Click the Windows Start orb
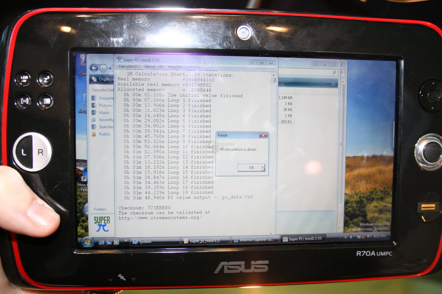 click(87, 242)
